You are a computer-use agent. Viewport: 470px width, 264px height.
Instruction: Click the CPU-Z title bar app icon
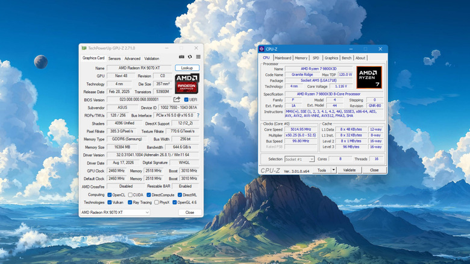(262, 49)
